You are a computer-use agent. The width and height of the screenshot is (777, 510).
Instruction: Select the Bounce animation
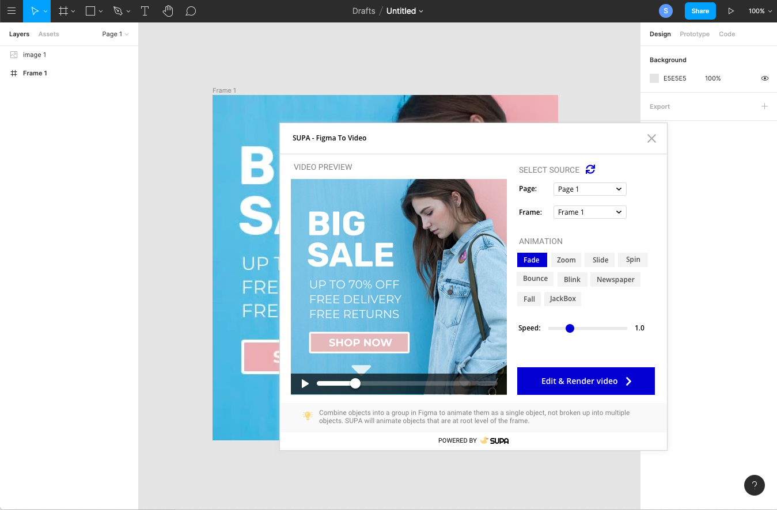(x=535, y=279)
